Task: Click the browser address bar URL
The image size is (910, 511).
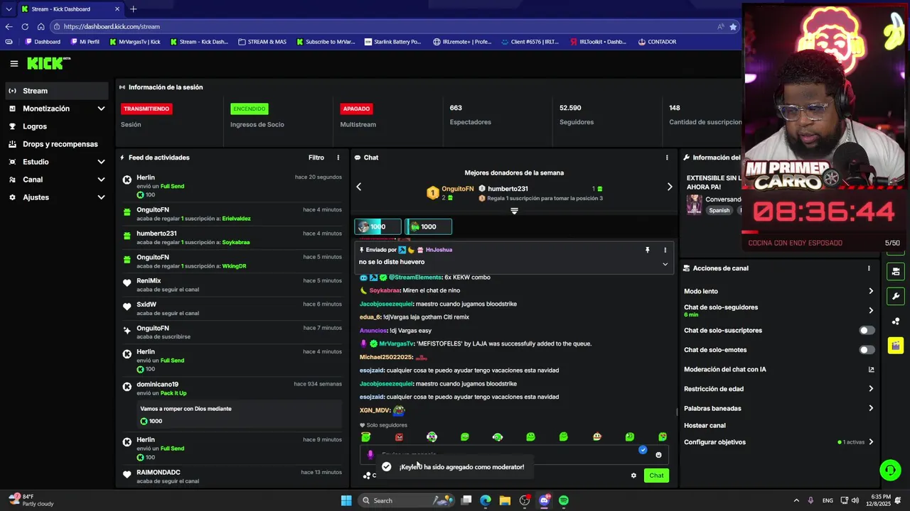Action: (x=112, y=26)
